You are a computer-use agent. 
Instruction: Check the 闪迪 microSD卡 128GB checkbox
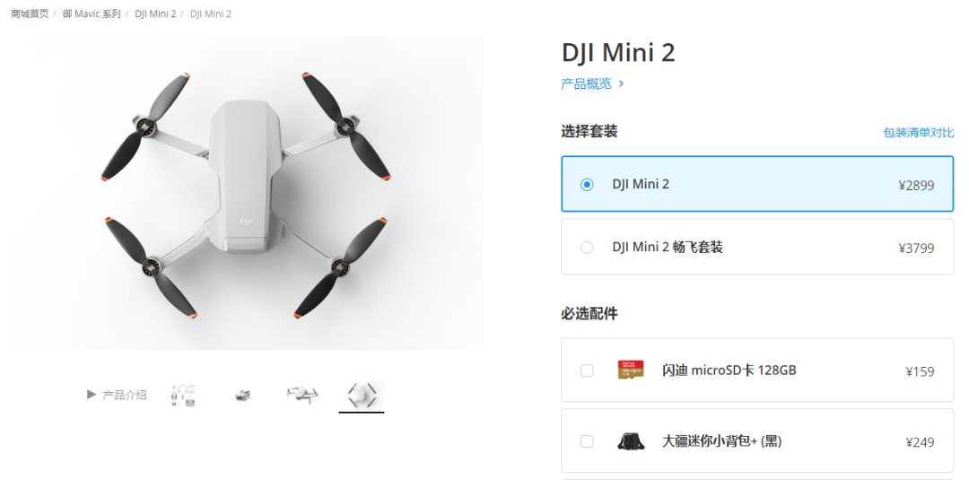[587, 371]
